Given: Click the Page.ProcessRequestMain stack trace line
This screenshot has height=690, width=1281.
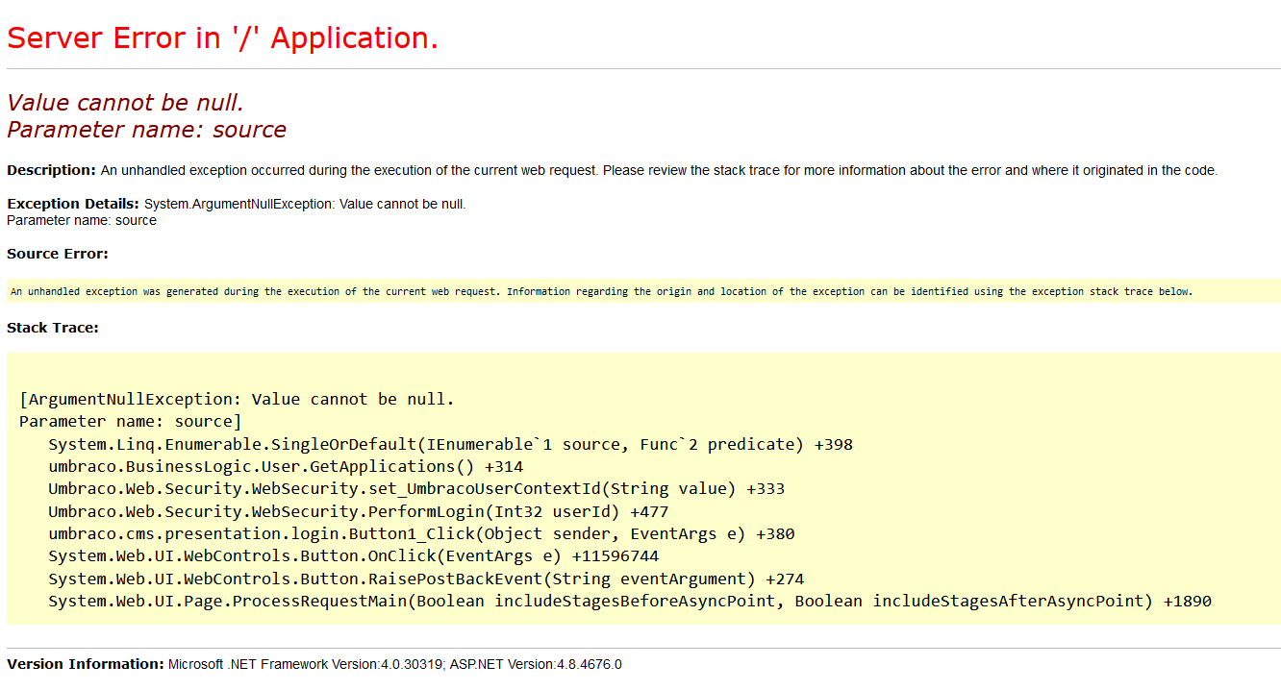Looking at the screenshot, I should coord(630,602).
